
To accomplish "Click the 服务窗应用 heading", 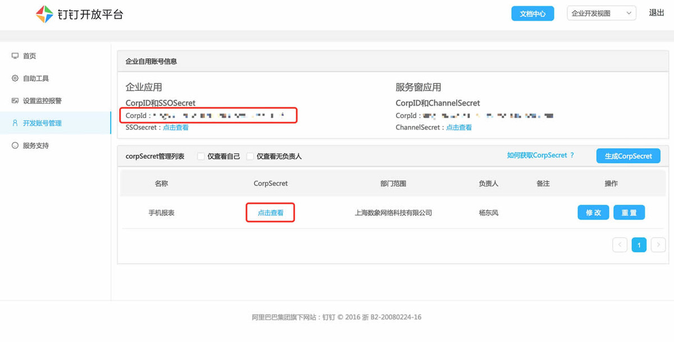I will click(x=418, y=87).
